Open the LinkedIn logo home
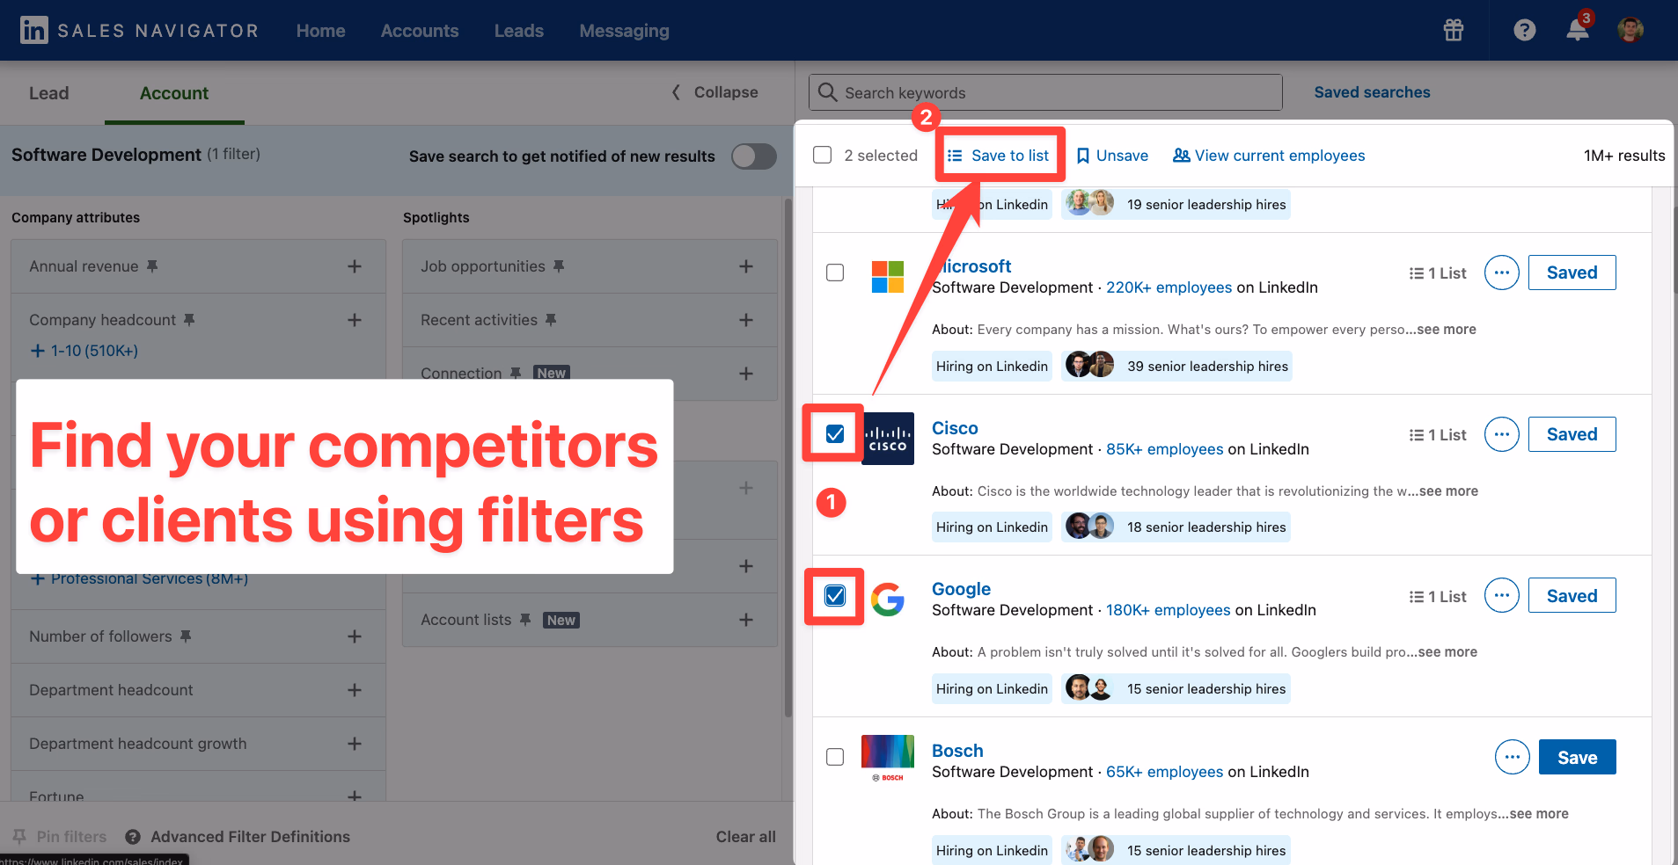 click(34, 31)
